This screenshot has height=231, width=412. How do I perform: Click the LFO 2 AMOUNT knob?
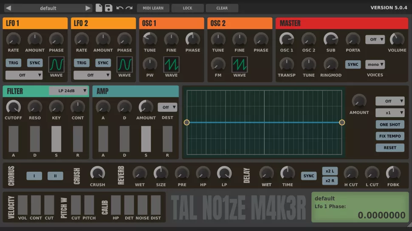pos(103,39)
